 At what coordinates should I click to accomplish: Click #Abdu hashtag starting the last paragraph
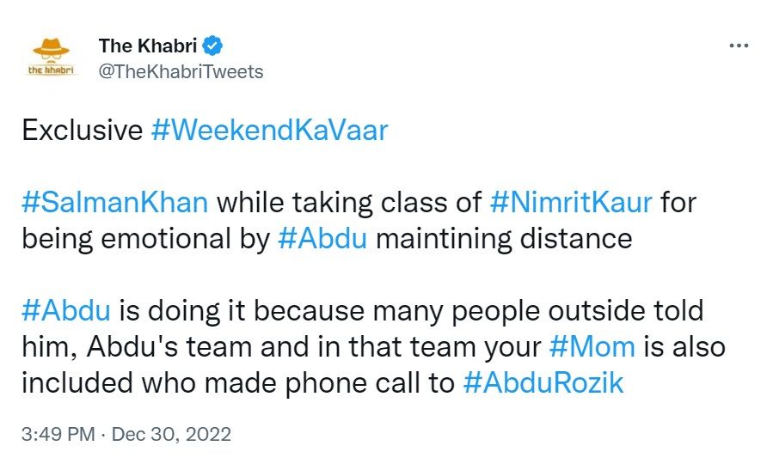click(65, 311)
